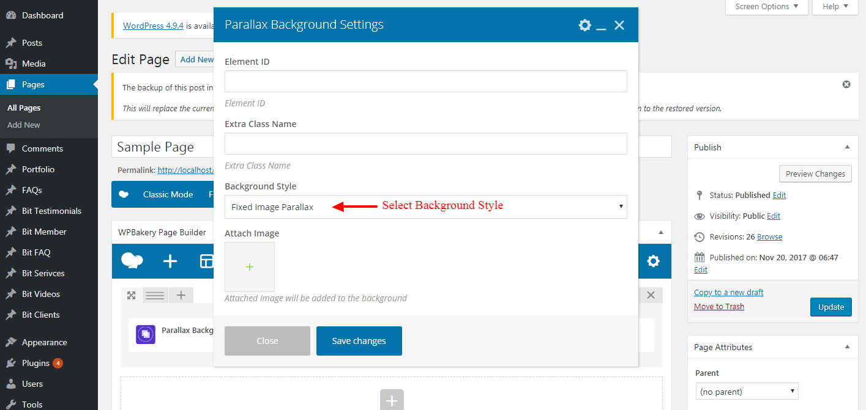The width and height of the screenshot is (866, 410).
Task: Click the WPBakery add element plus icon
Action: tap(170, 262)
